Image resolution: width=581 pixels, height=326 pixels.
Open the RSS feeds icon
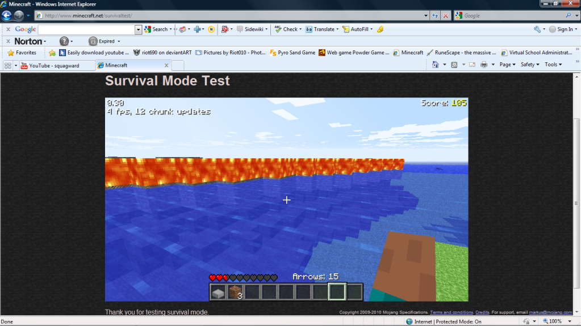pyautogui.click(x=454, y=65)
